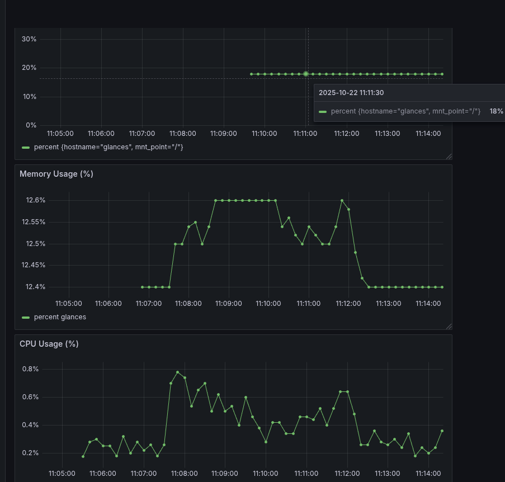This screenshot has width=505, height=482.
Task: Click the Memory Usage panel resize handle
Action: 449,326
